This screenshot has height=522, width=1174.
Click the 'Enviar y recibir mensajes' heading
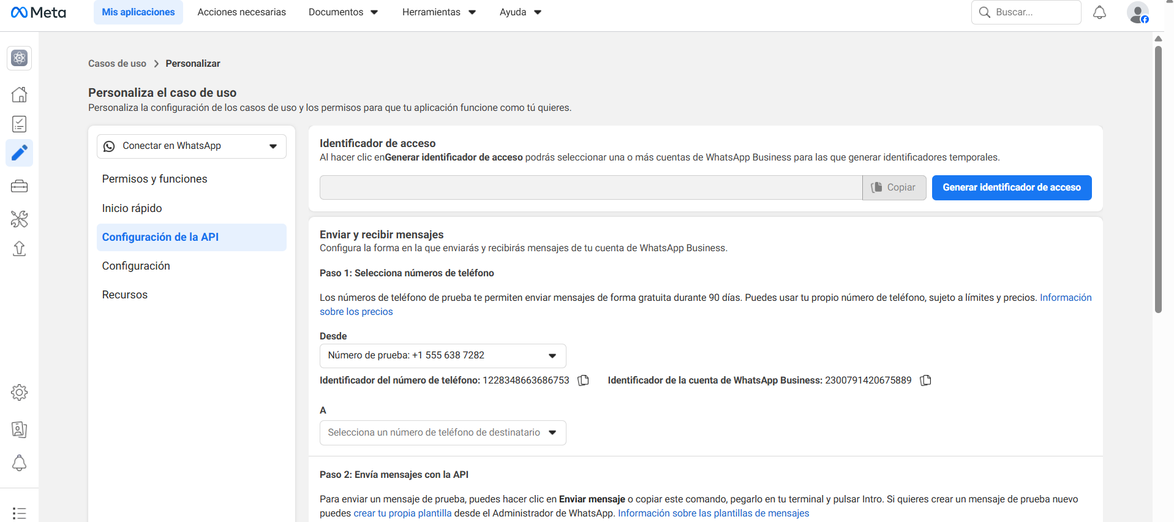(x=382, y=235)
